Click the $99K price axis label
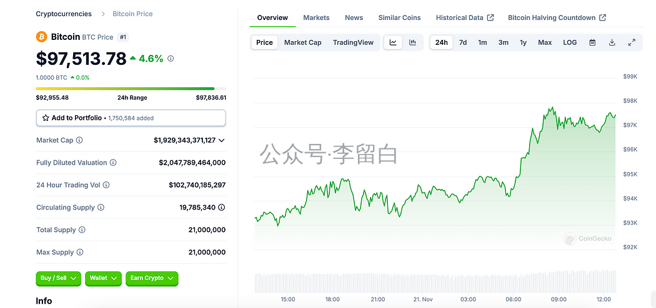Screen dimensions: 656x308 [x=630, y=76]
